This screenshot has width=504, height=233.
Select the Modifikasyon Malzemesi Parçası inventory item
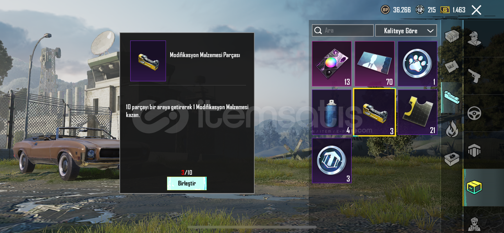[x=374, y=112]
